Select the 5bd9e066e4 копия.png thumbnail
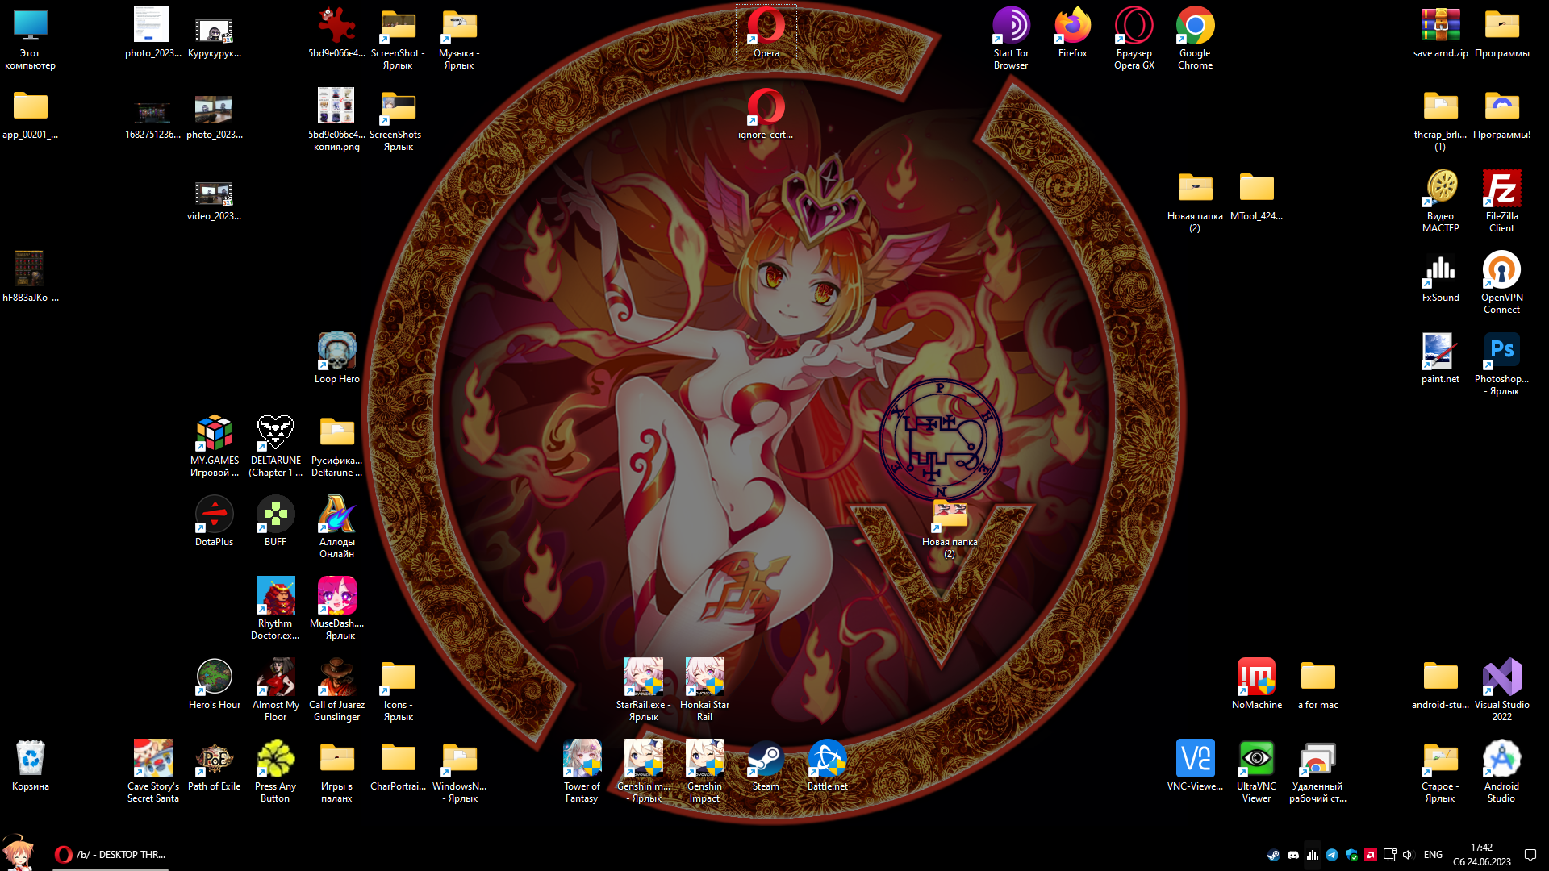 pyautogui.click(x=336, y=119)
